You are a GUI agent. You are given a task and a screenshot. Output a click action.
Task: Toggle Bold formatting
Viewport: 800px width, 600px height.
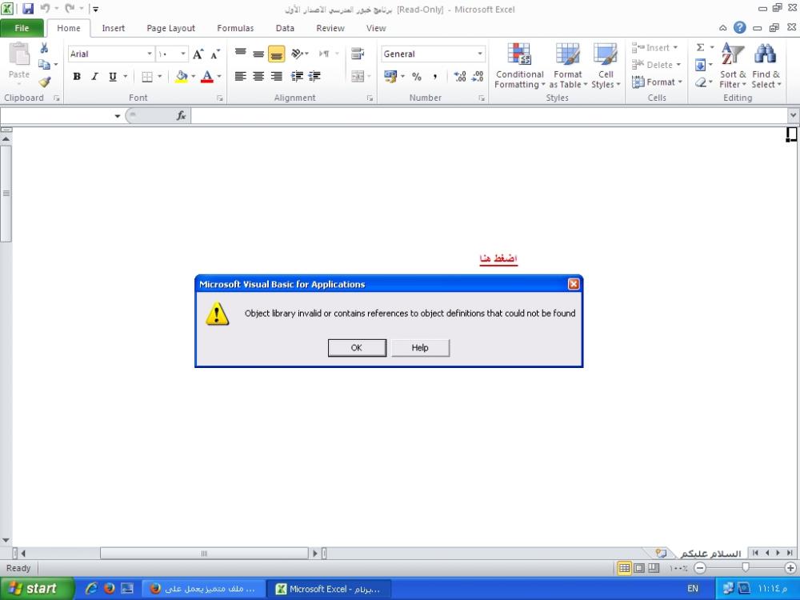click(77, 77)
